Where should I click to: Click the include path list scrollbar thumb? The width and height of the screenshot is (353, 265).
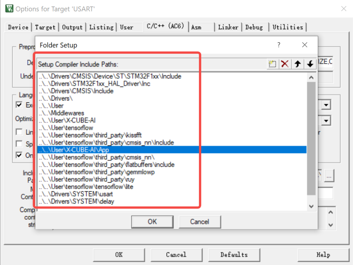click(x=311, y=138)
